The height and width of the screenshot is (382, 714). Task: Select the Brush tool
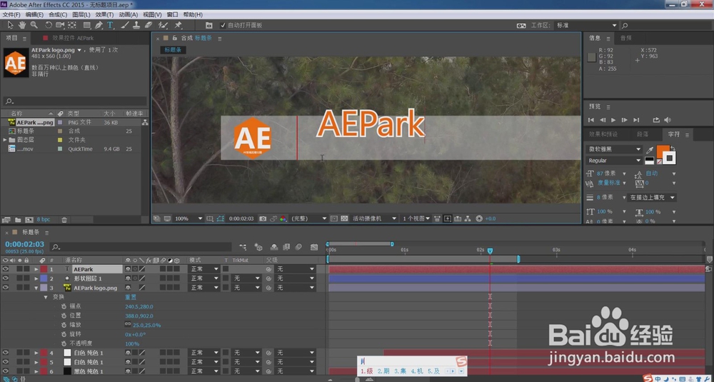tap(124, 25)
